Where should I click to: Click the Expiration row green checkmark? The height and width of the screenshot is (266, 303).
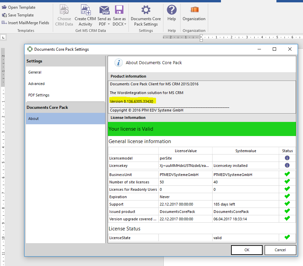point(287,196)
